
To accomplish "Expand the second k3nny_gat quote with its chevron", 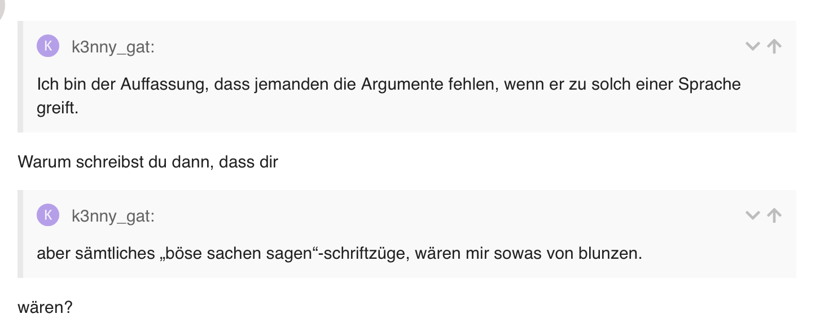I will pos(752,215).
